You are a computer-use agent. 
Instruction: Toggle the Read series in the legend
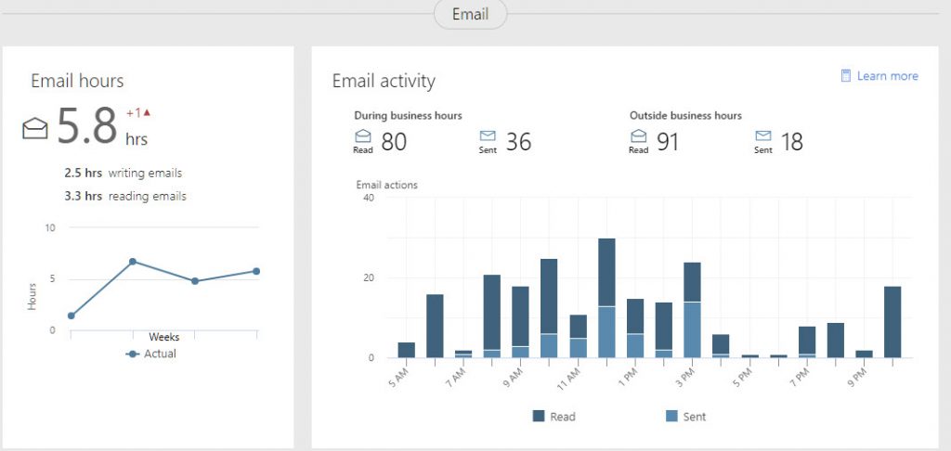click(x=554, y=417)
